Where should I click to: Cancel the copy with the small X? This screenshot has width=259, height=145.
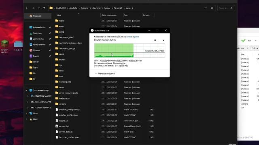pyautogui.click(x=163, y=40)
